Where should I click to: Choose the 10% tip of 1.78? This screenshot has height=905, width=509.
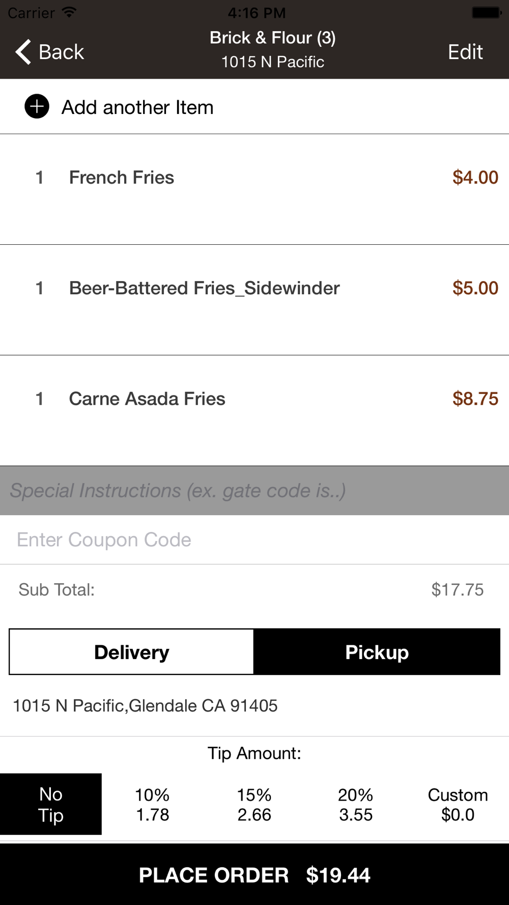coord(153,804)
